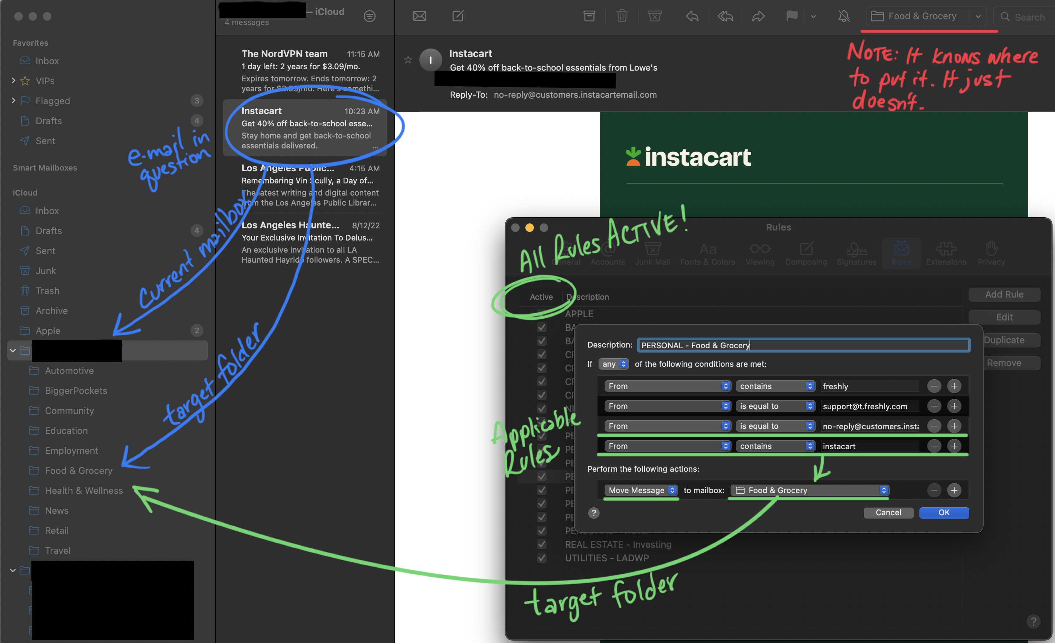The width and height of the screenshot is (1055, 643).
Task: Click Cancel in the rule dialog
Action: (888, 512)
